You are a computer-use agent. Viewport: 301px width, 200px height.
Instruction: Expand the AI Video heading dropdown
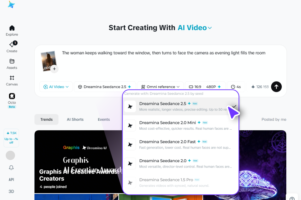pyautogui.click(x=195, y=28)
